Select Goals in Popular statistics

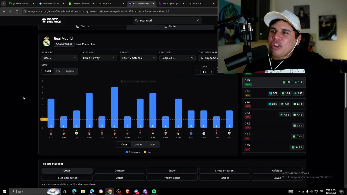point(67,171)
